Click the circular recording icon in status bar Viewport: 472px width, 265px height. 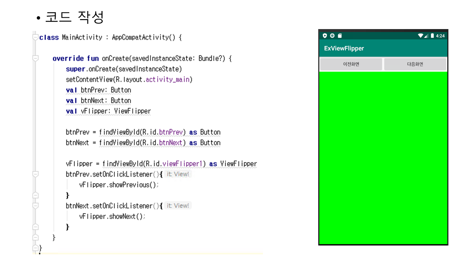[x=332, y=36]
